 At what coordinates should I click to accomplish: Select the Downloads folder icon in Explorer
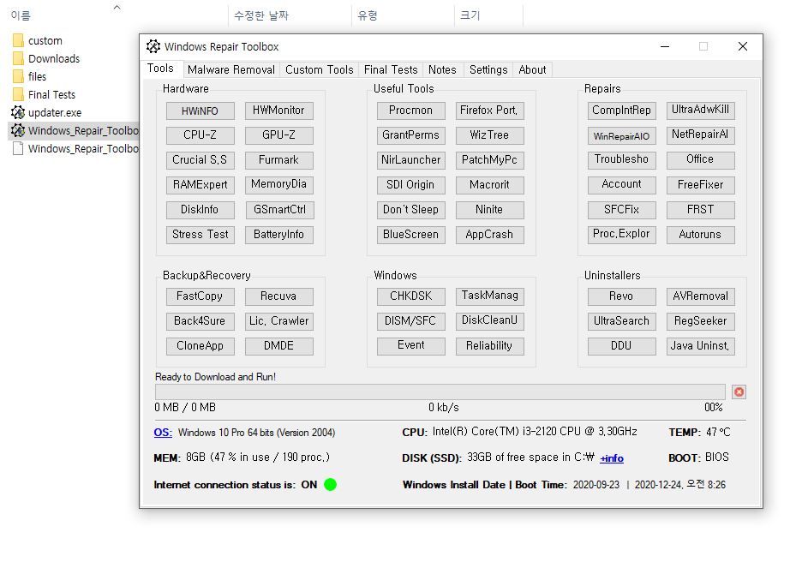click(x=18, y=58)
